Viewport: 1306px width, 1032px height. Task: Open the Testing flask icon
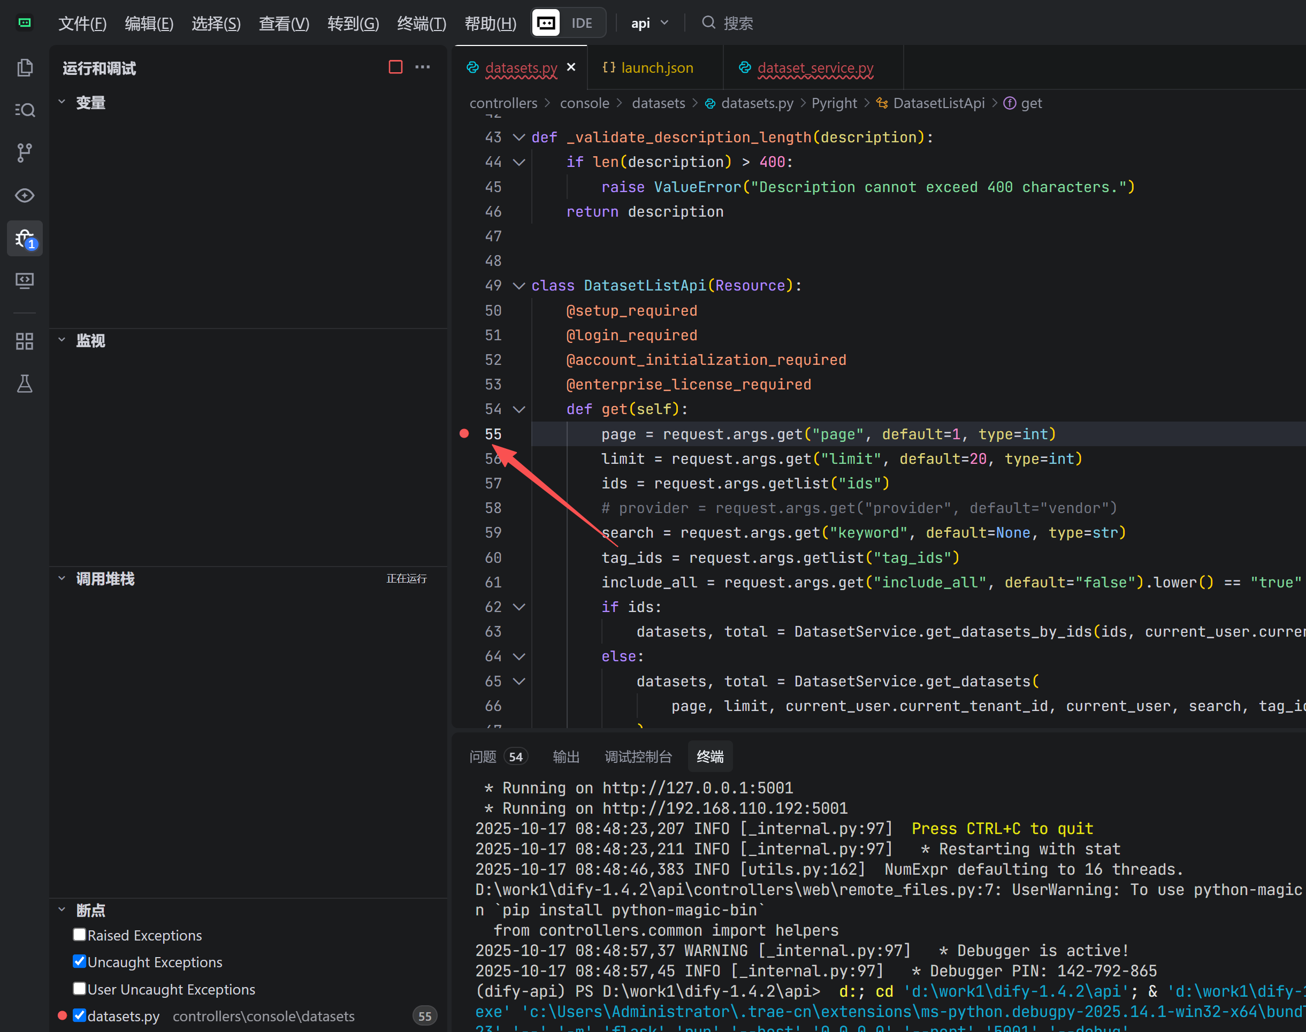point(25,384)
